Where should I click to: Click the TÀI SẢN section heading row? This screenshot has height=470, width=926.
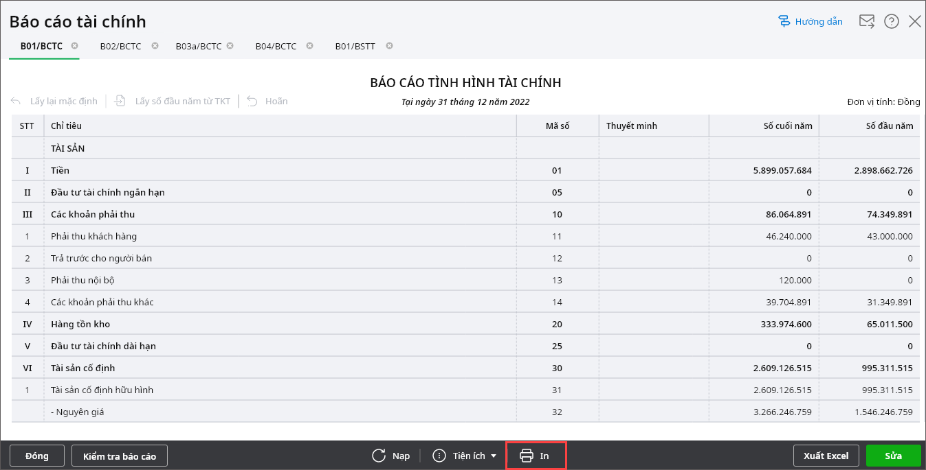465,148
